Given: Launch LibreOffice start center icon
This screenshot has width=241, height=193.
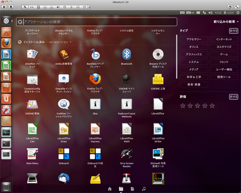Looking at the screenshot, I should (x=158, y=104).
